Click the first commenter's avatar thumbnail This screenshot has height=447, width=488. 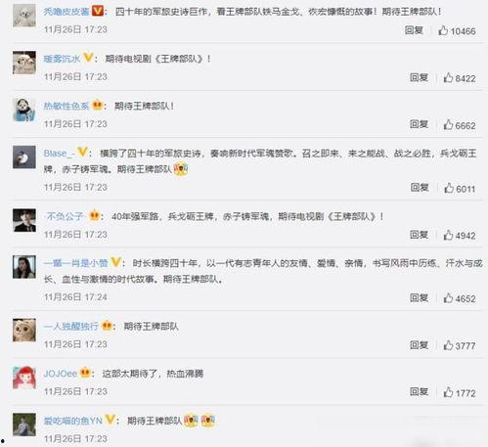24,16
